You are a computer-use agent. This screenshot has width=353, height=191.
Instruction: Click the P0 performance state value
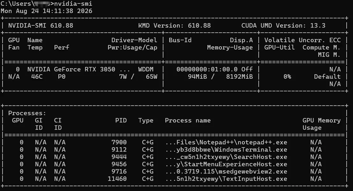(x=62, y=77)
